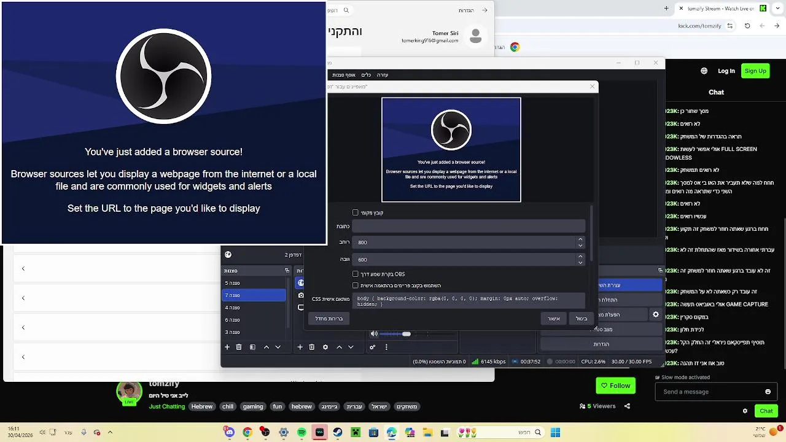Click the Kick language globe icon
This screenshot has width=786, height=442.
click(x=704, y=71)
